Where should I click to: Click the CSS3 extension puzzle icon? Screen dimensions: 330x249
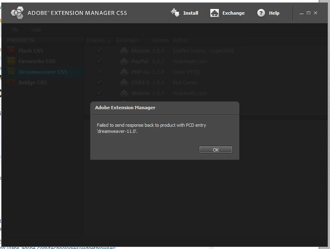(124, 82)
